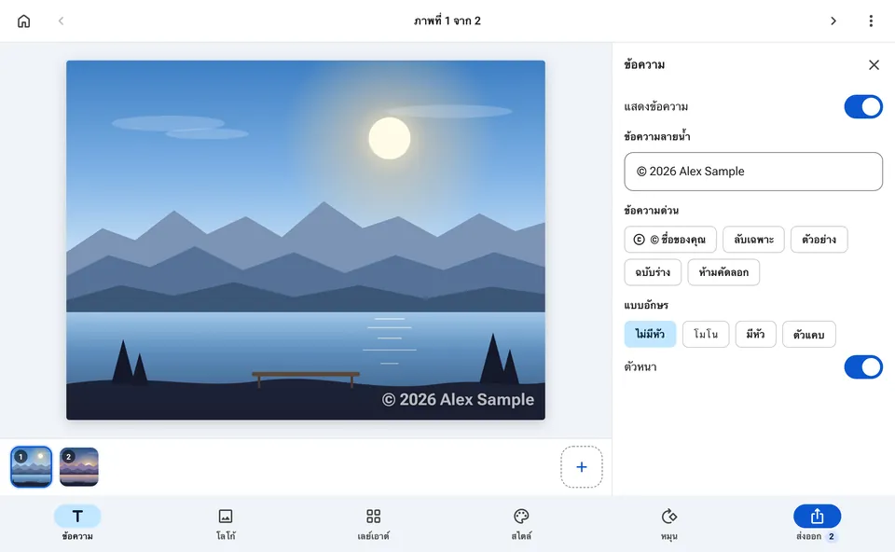Image resolution: width=895 pixels, height=552 pixels.
Task: Toggle off แสดงข้อความ switch
Action: 863,106
